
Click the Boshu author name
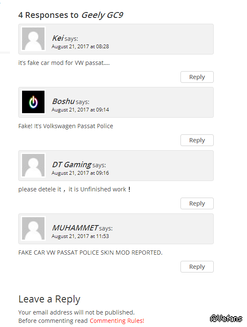[x=63, y=102]
